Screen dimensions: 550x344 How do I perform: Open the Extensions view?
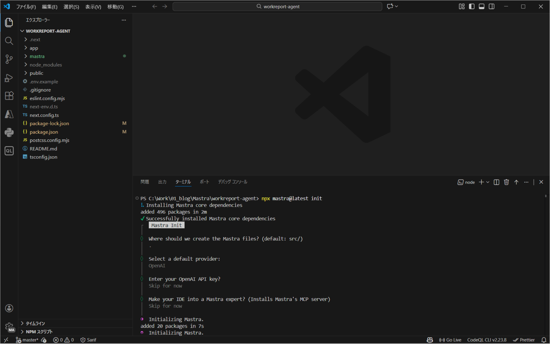pos(9,95)
